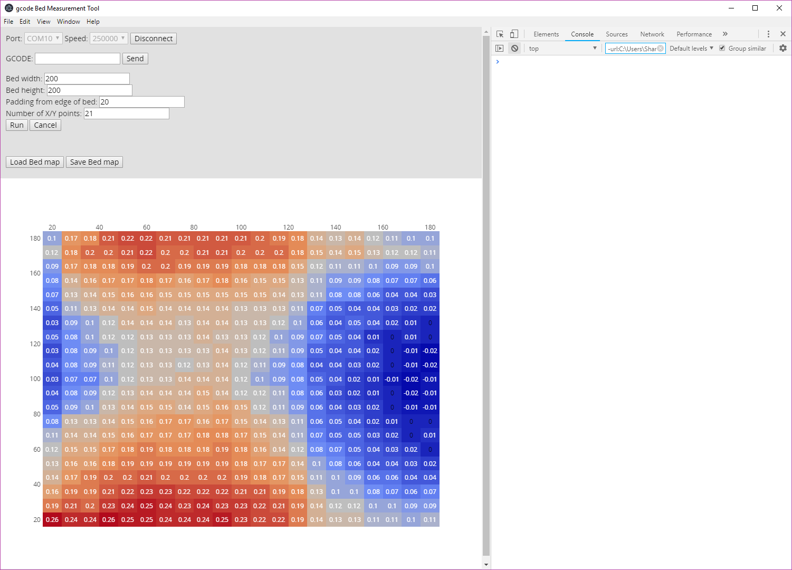
Task: Toggle the device toolbar icon
Action: click(x=514, y=34)
